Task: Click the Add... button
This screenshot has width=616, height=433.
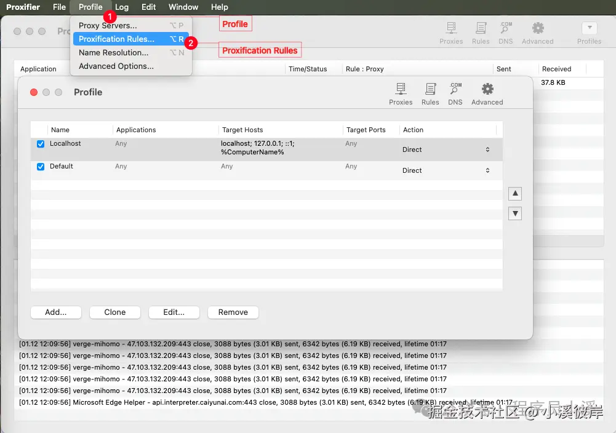Action: click(56, 312)
